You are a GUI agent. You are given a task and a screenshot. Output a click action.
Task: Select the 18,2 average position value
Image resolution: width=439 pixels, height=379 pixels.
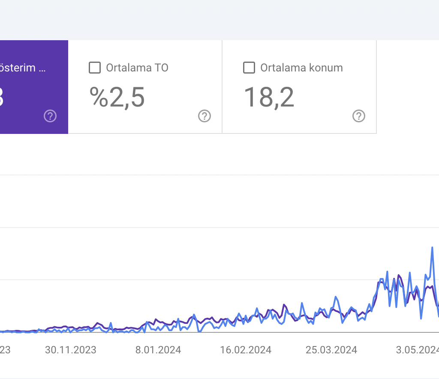pos(269,97)
